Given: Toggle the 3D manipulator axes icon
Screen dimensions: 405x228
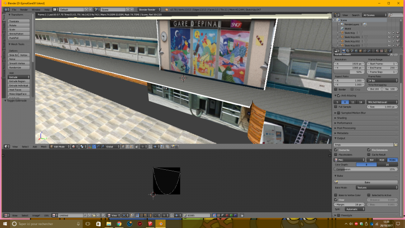Looking at the screenshot, I should 90,146.
